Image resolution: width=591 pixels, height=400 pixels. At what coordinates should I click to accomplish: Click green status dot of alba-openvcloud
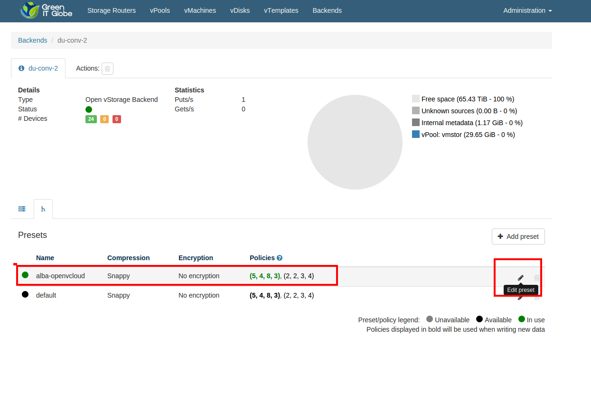coord(25,275)
